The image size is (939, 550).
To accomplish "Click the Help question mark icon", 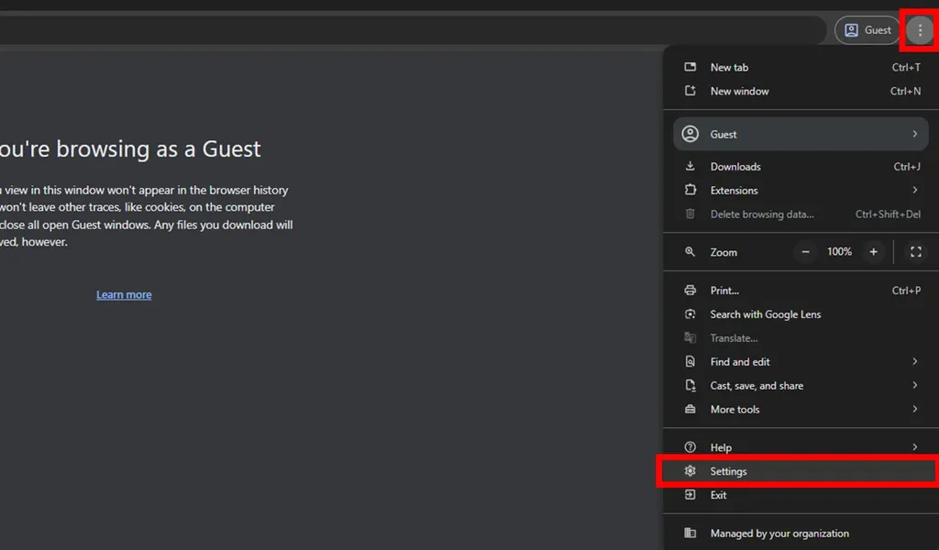I will pos(690,447).
